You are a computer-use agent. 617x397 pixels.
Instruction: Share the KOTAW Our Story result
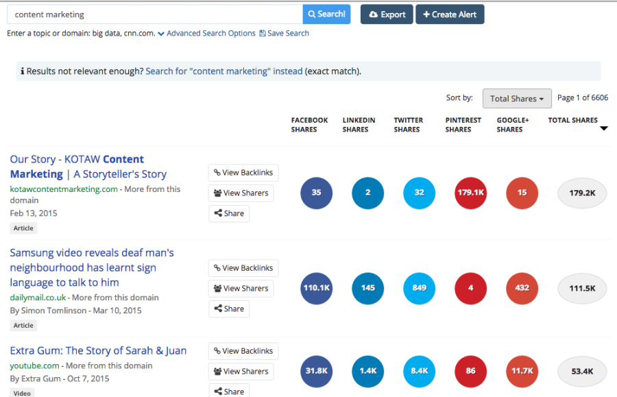point(229,213)
